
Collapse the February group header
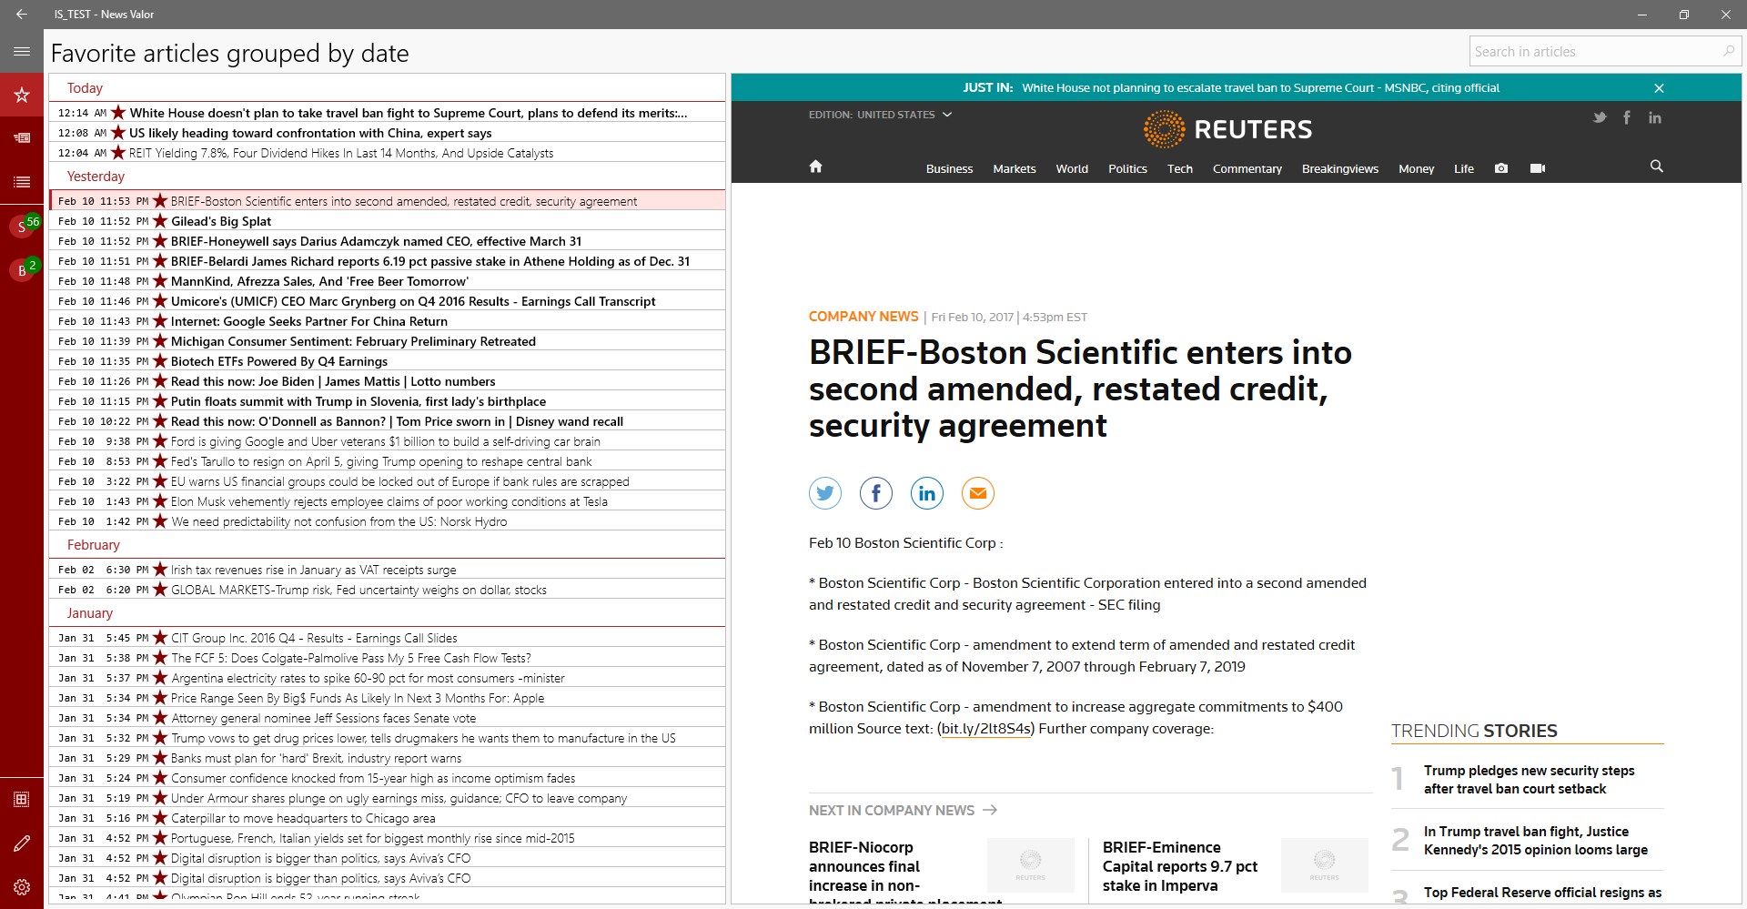click(93, 545)
